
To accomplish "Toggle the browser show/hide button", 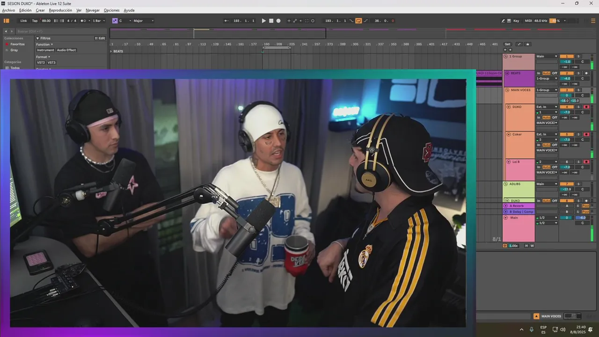I will 7,21.
